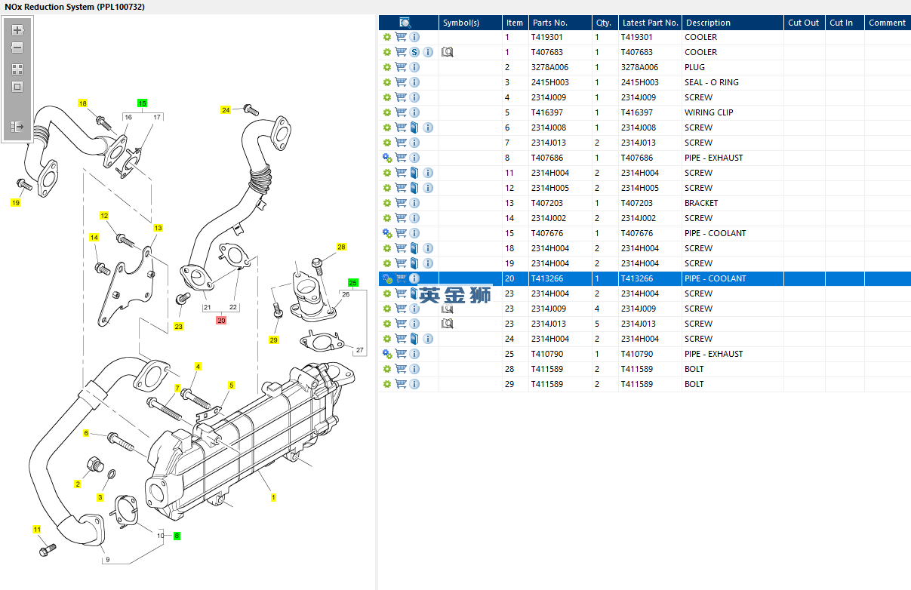Click the single-square view icon in diagram toolbar
Viewport: 911px width, 590px height.
coord(17,87)
